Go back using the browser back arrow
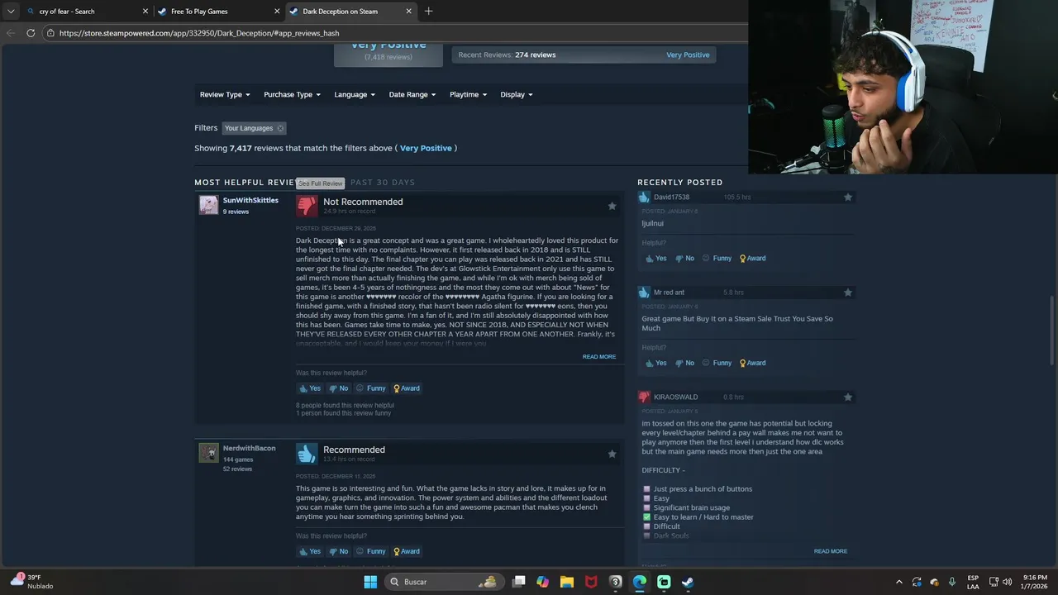The width and height of the screenshot is (1058, 595). click(10, 33)
